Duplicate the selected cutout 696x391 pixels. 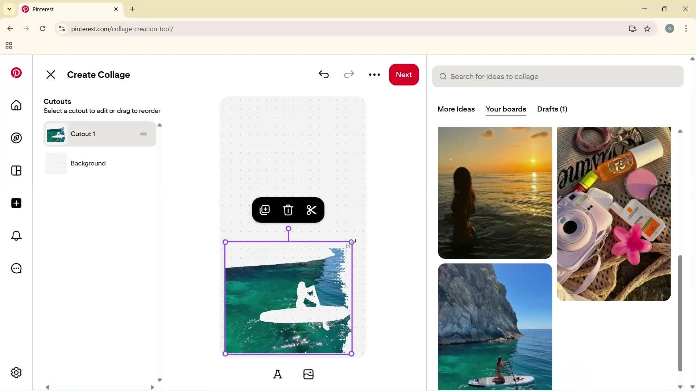pos(265,210)
